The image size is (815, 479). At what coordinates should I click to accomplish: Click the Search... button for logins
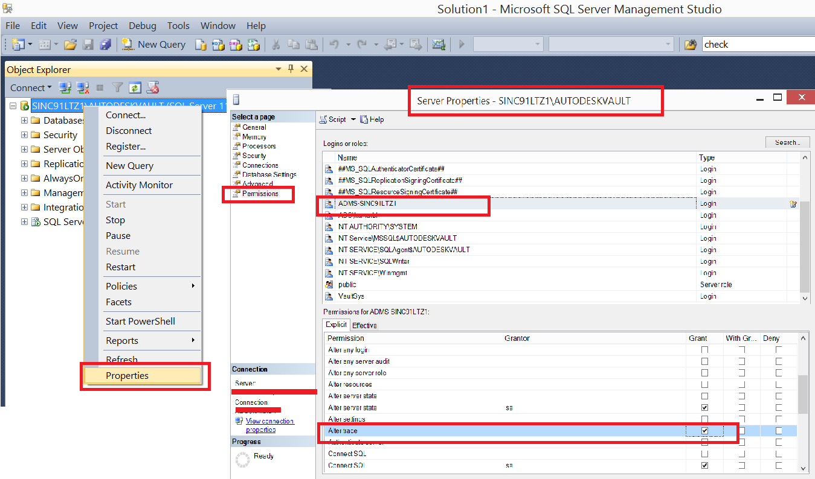point(787,142)
